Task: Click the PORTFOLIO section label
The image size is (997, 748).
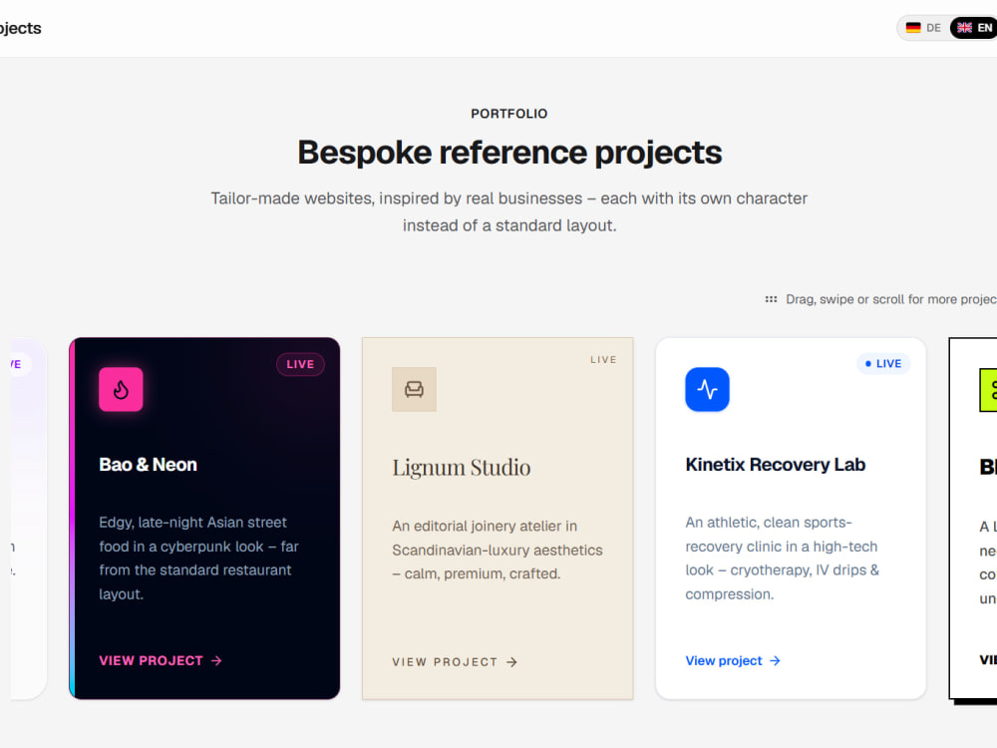Action: coord(508,114)
